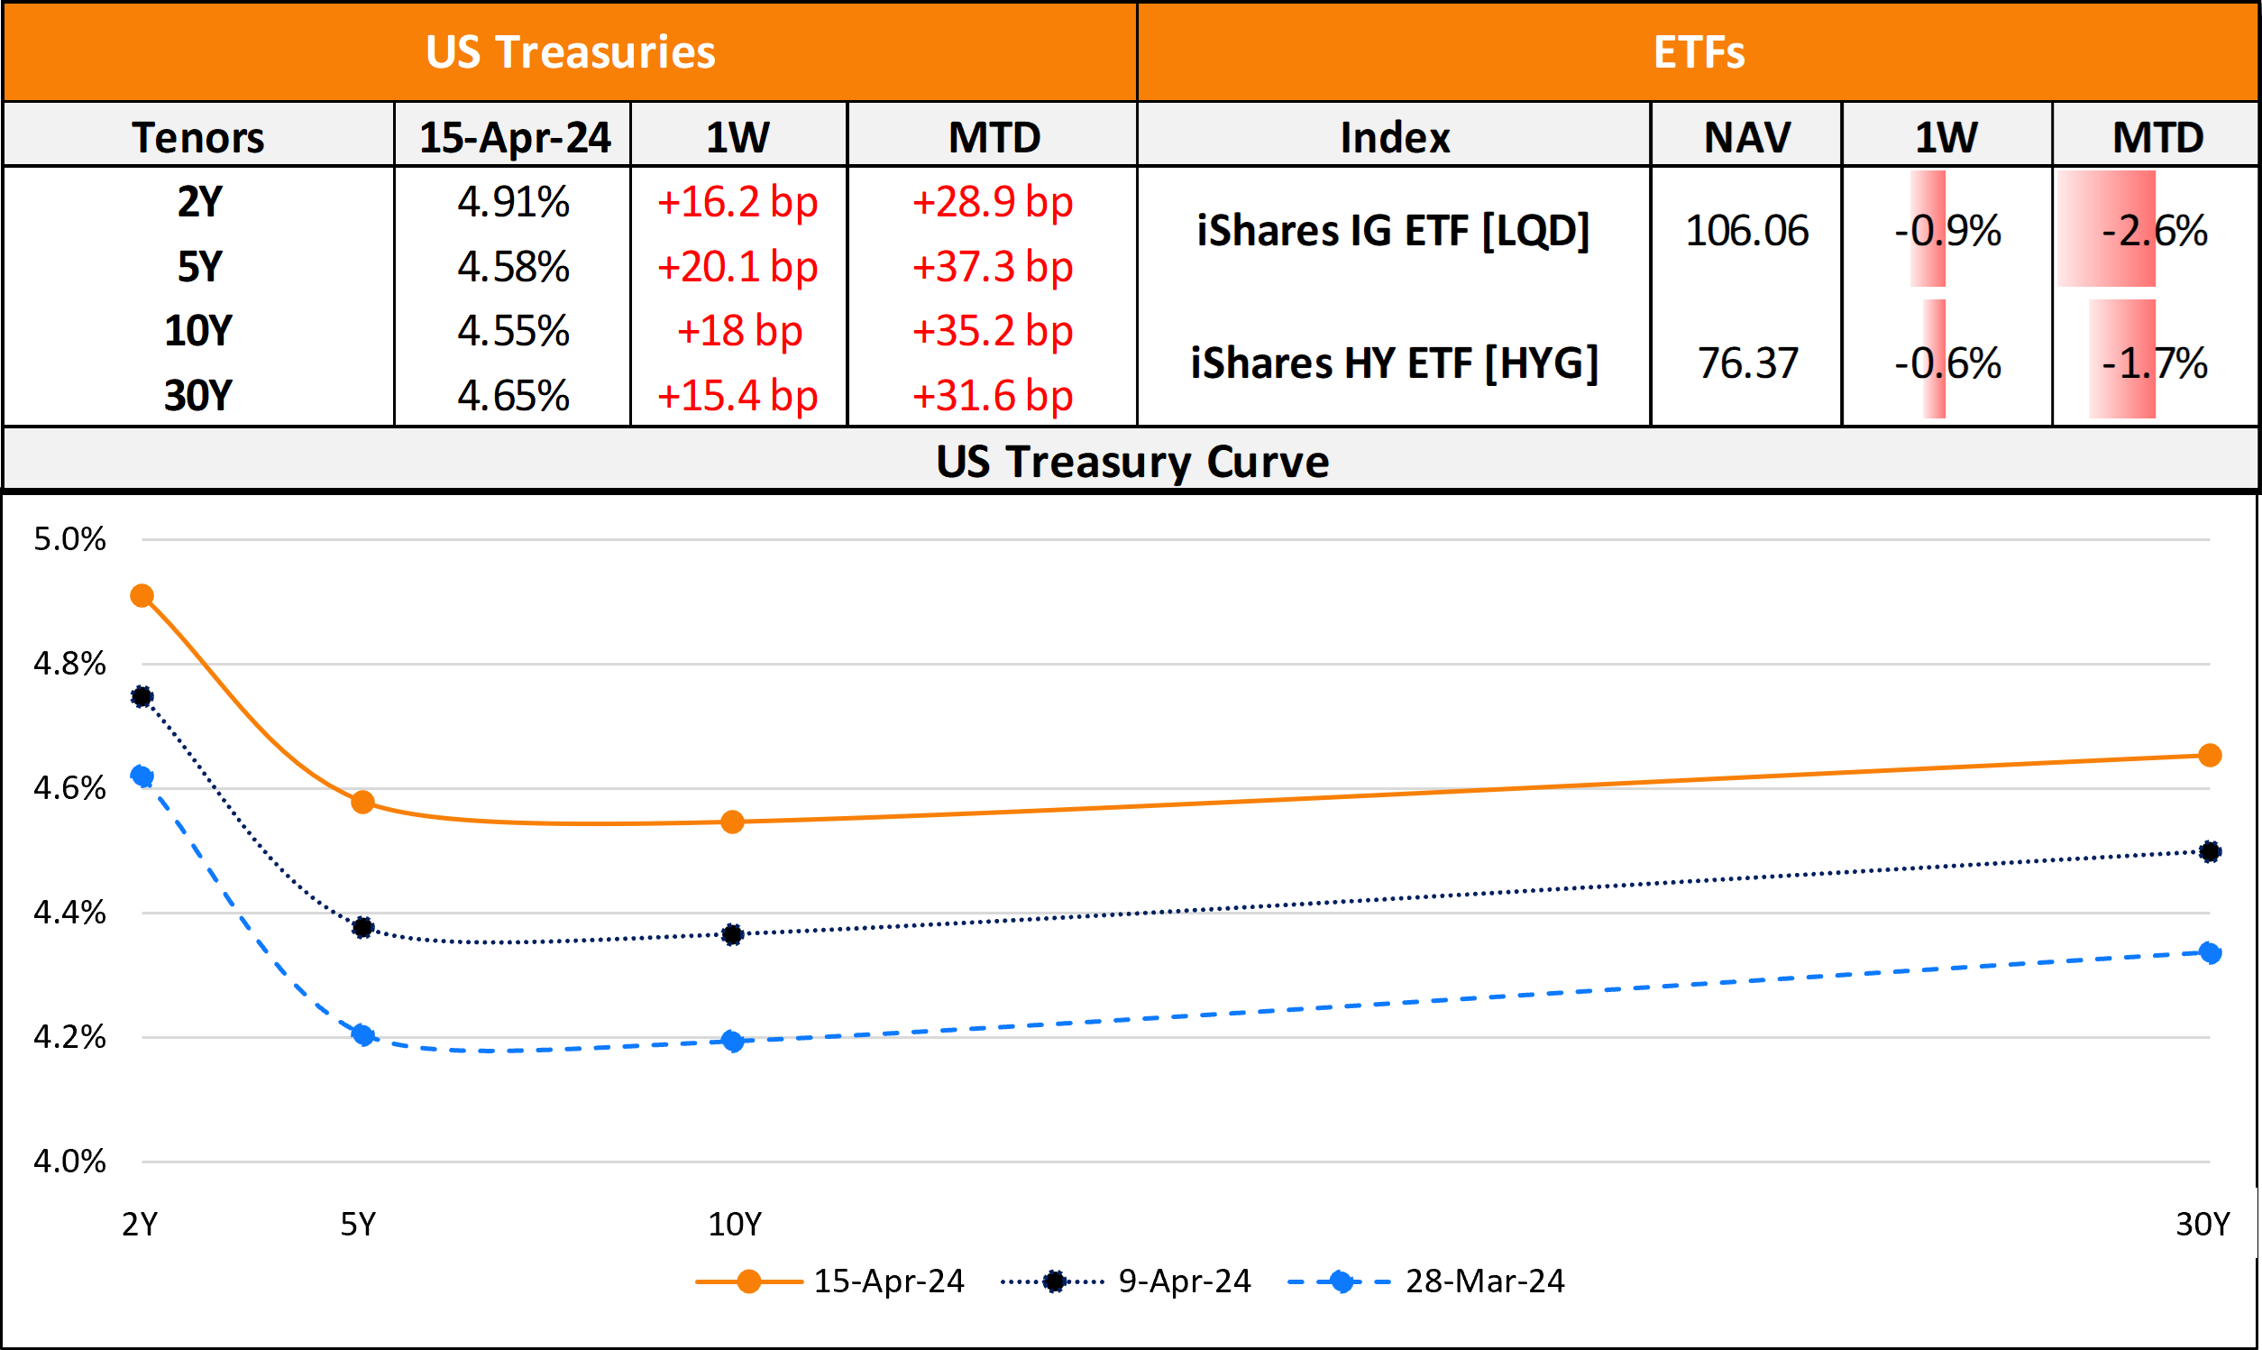The width and height of the screenshot is (2262, 1350).
Task: Click the 5Y weekly change +20.1 bp
Action: [x=737, y=267]
